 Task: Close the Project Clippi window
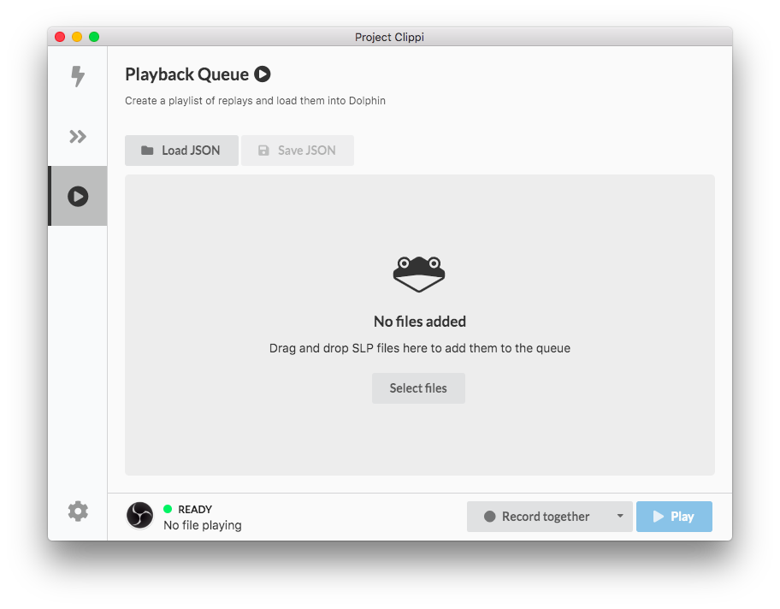click(x=60, y=37)
